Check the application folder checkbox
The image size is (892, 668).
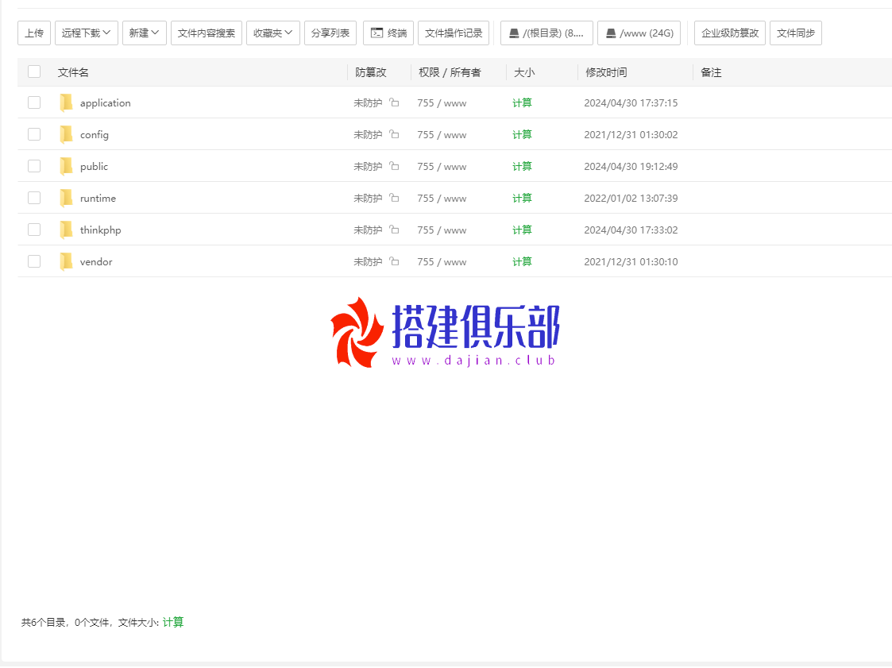click(x=34, y=102)
